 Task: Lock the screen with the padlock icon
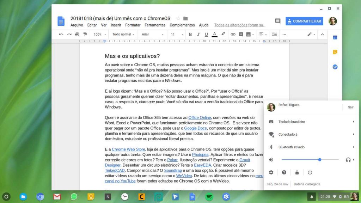(297, 172)
